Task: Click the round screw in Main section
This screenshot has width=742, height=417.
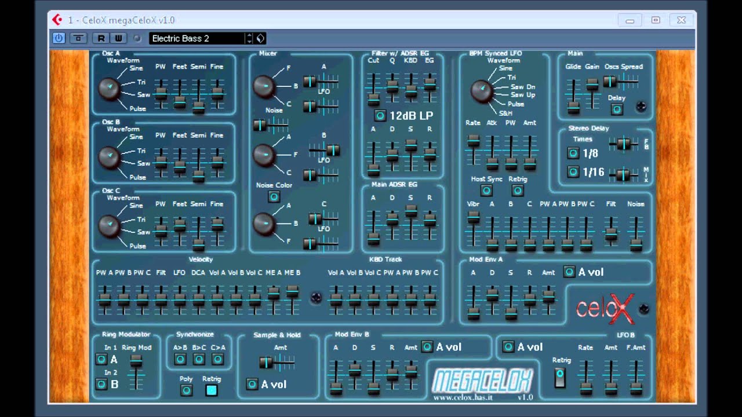Action: tap(641, 107)
